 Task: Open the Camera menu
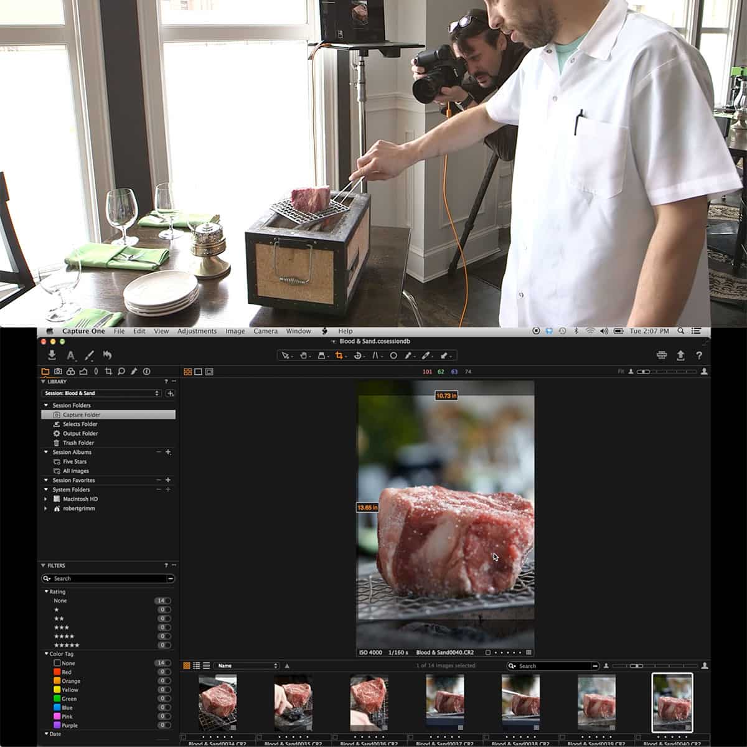point(266,331)
